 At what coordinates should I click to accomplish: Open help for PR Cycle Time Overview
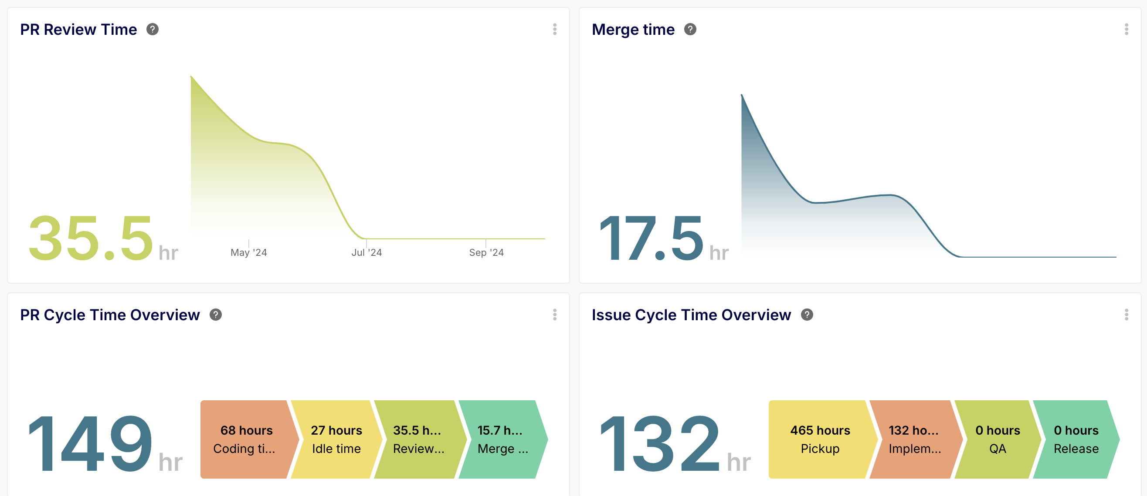216,315
